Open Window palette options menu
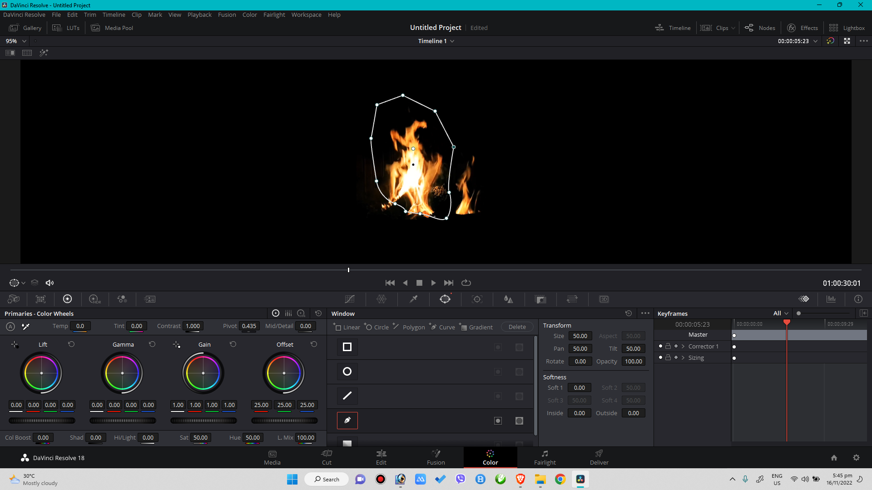Viewport: 872px width, 490px height. [645, 313]
